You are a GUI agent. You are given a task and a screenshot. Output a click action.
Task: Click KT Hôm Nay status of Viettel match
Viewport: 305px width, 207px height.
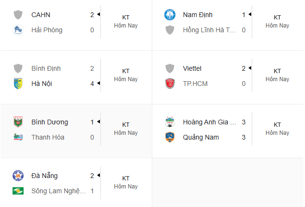pyautogui.click(x=277, y=75)
